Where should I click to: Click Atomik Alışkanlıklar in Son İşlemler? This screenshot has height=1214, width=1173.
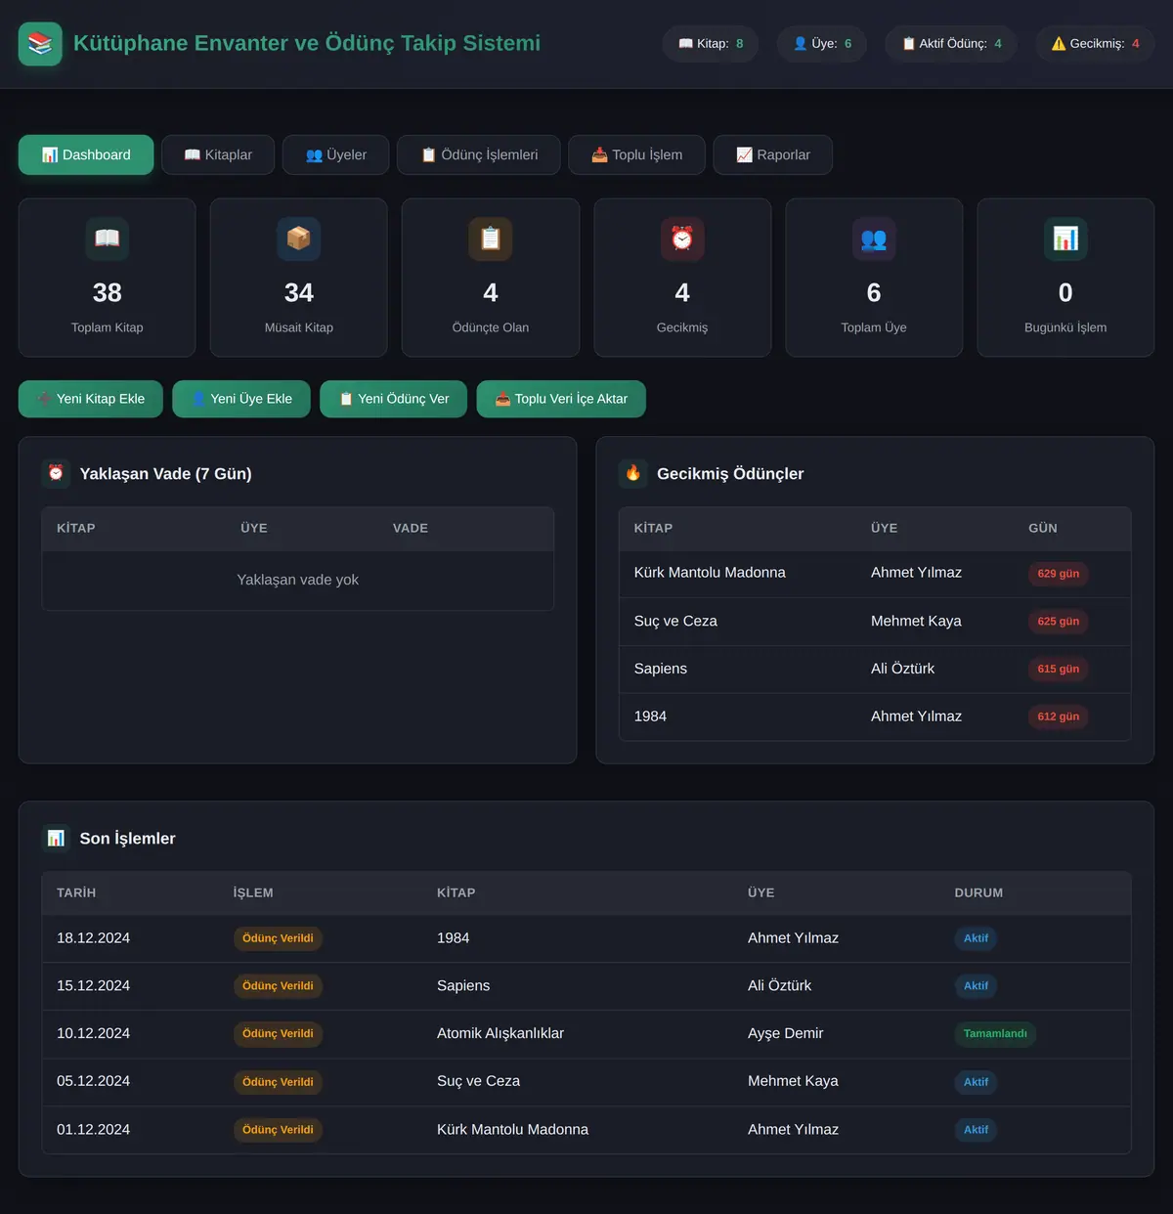[x=500, y=1033]
